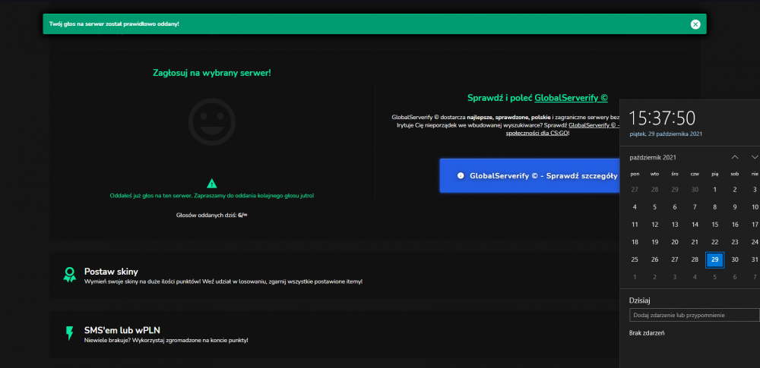Go to previous month with the up chevron
The image size is (760, 368).
[x=735, y=157]
